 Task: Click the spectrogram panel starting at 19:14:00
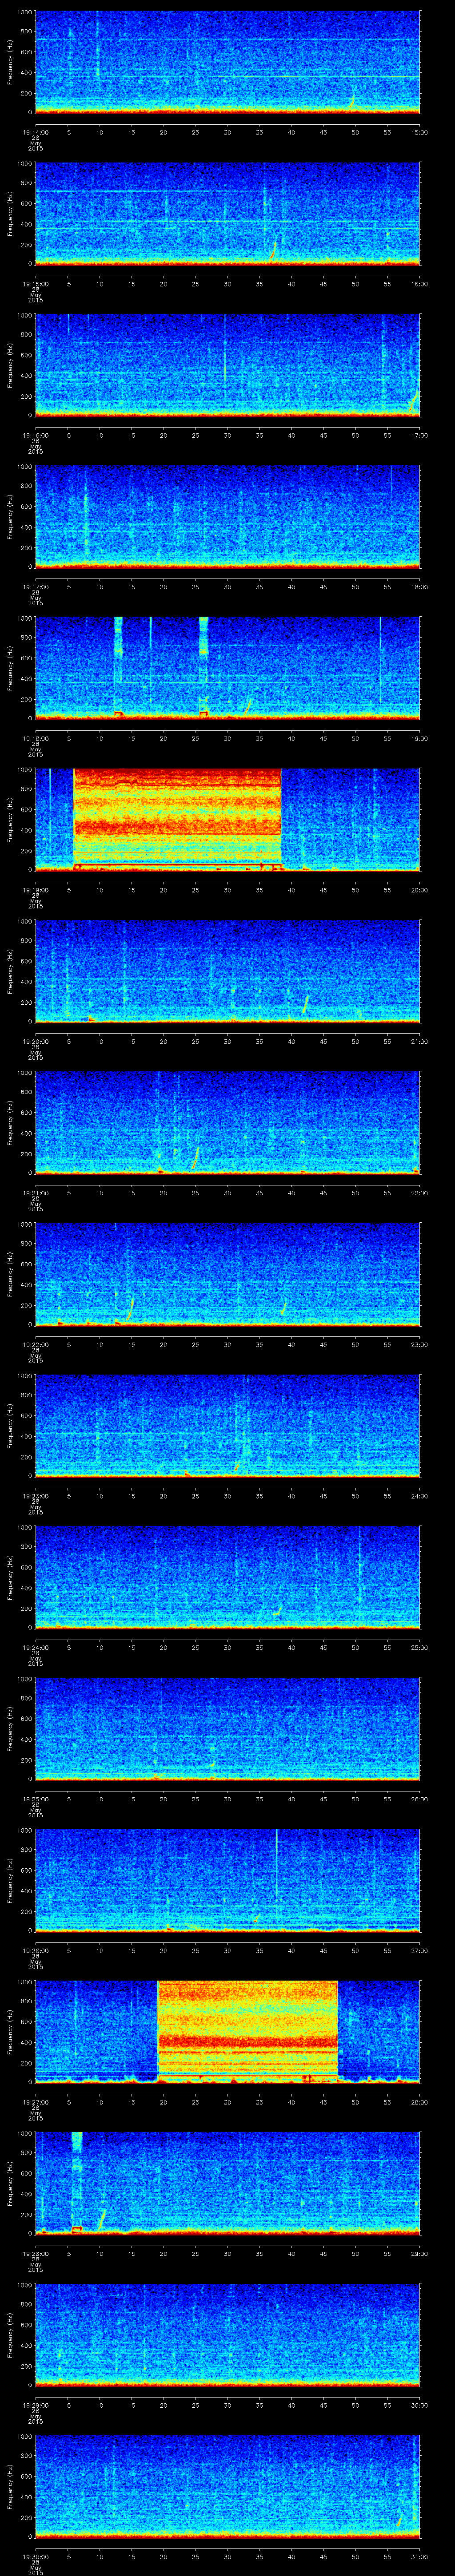click(228, 62)
